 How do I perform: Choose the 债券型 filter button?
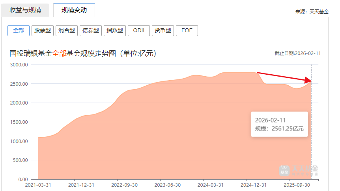[91, 30]
